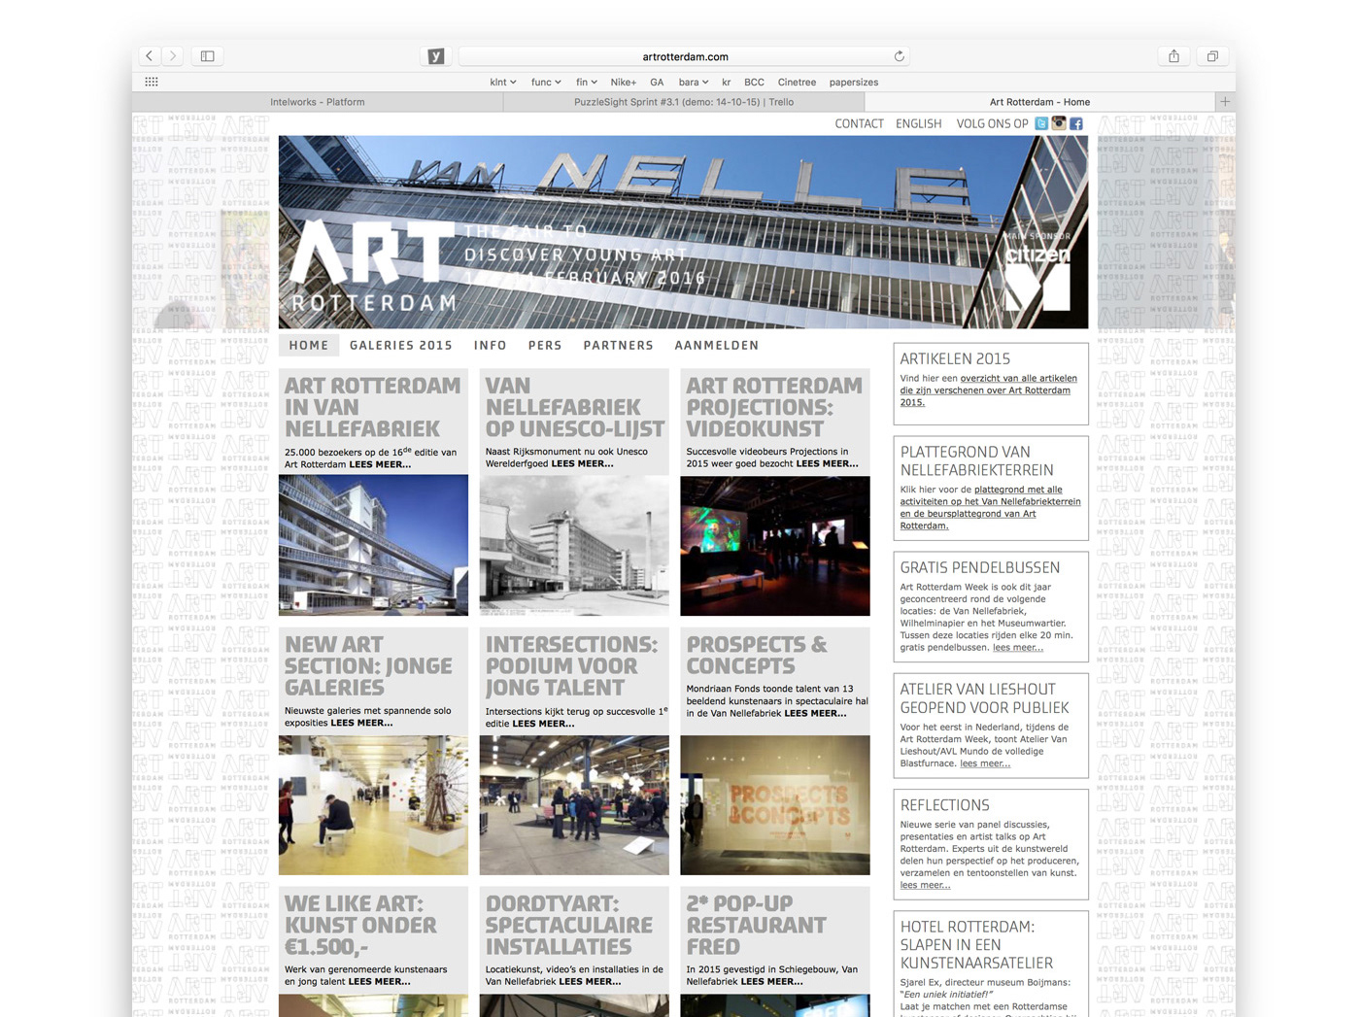Open New Art Section: Jonge Galeries heading
This screenshot has height=1017, width=1360.
[368, 666]
